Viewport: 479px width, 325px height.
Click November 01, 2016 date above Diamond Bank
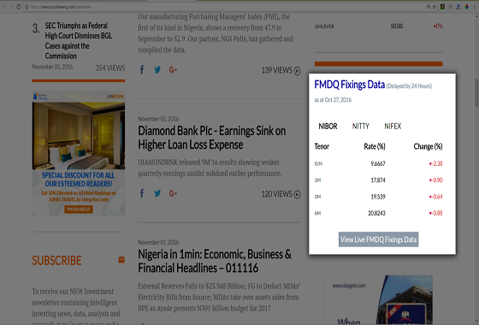coord(158,119)
